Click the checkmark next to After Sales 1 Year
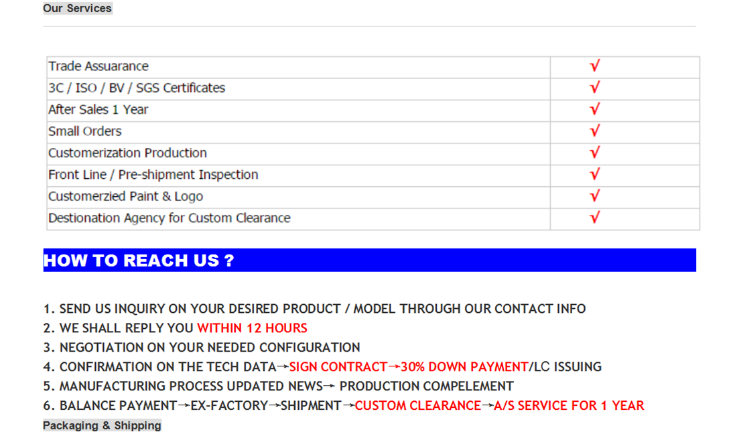The image size is (737, 434). (594, 109)
